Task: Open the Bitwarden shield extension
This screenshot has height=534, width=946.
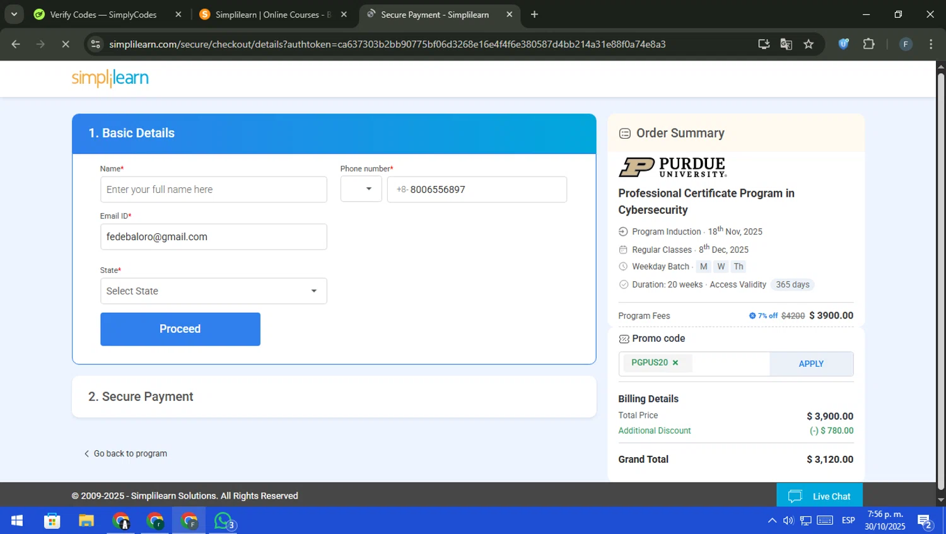Action: 844,44
